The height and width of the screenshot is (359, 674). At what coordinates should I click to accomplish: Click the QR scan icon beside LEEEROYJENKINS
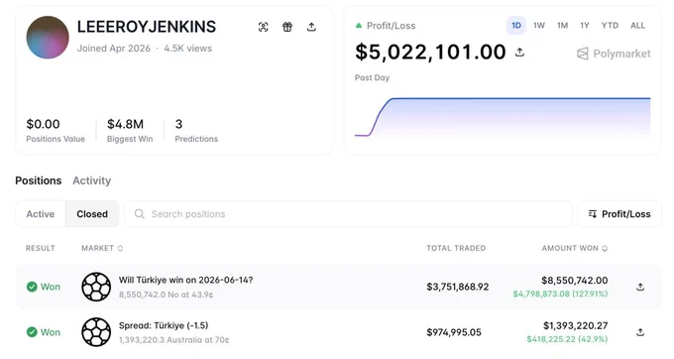tap(263, 27)
